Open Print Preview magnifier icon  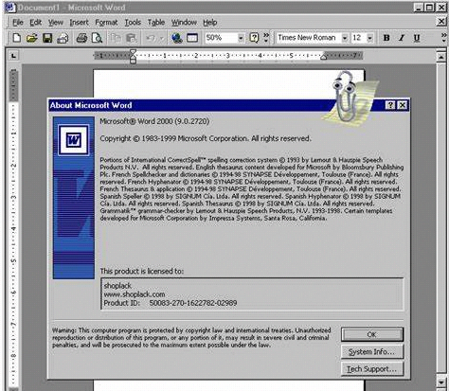pyautogui.click(x=97, y=38)
